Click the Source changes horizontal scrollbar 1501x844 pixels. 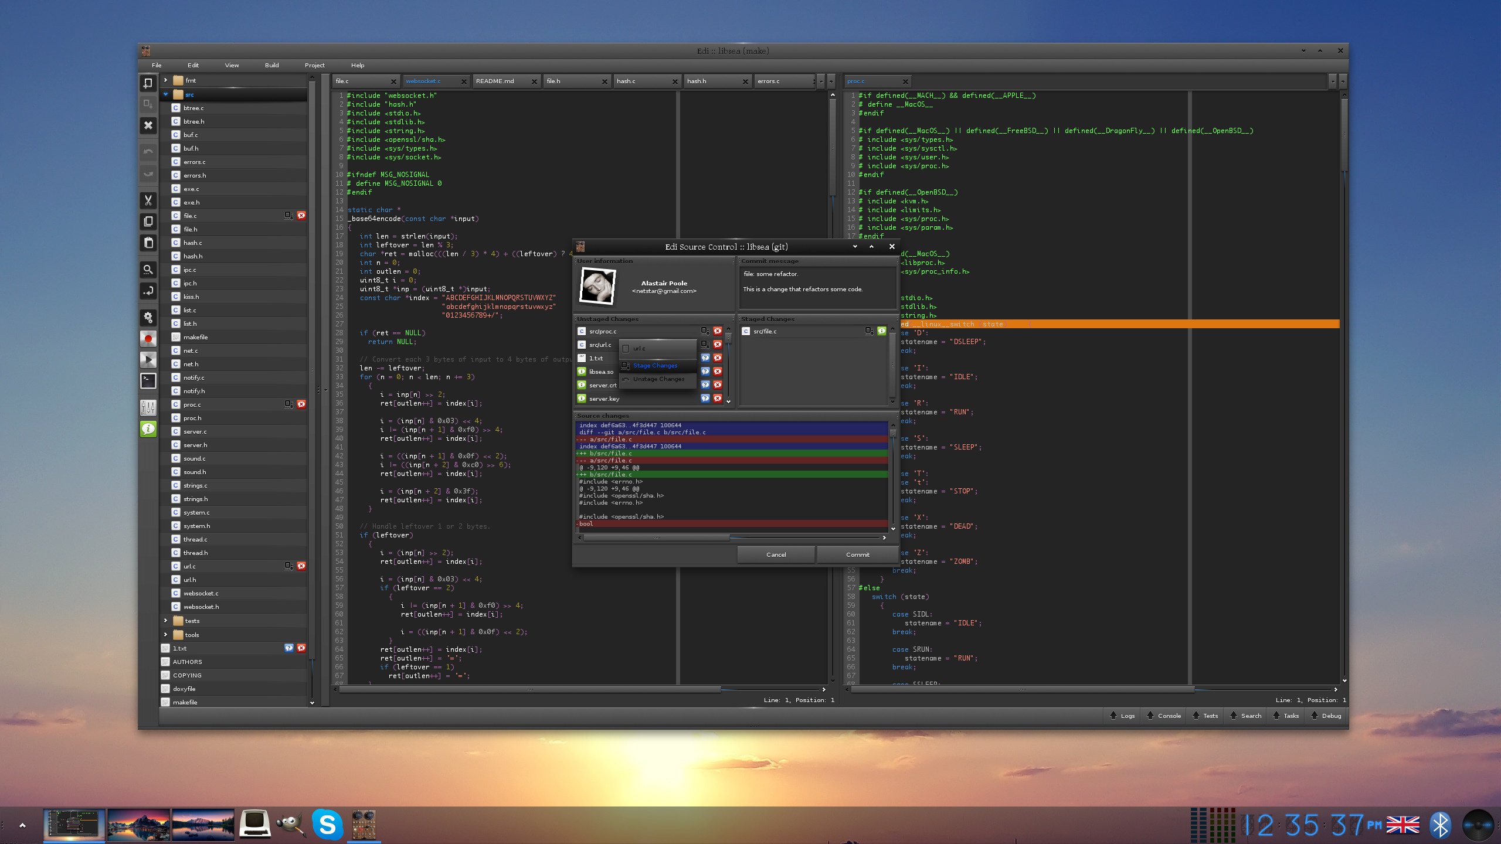(x=657, y=537)
